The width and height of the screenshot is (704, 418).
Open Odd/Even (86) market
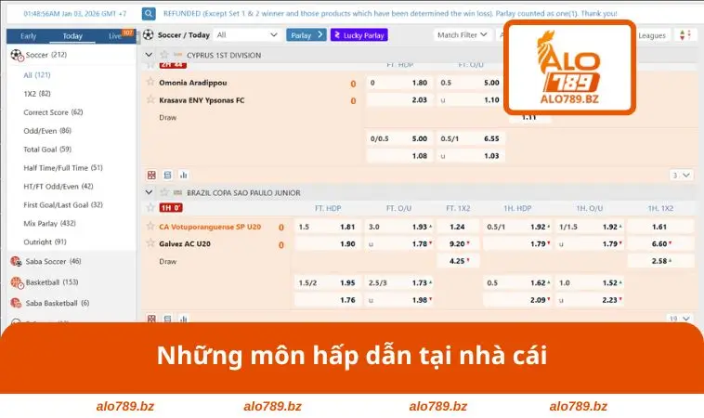pyautogui.click(x=47, y=131)
